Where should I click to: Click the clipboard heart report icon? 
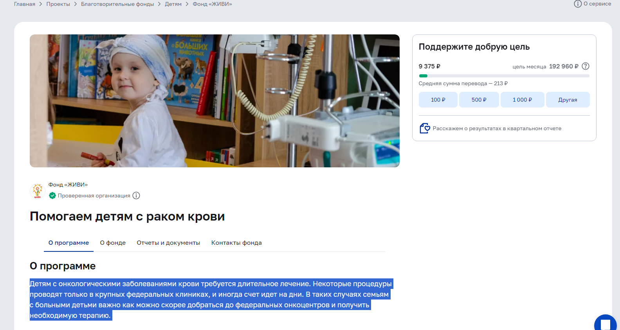tap(424, 128)
